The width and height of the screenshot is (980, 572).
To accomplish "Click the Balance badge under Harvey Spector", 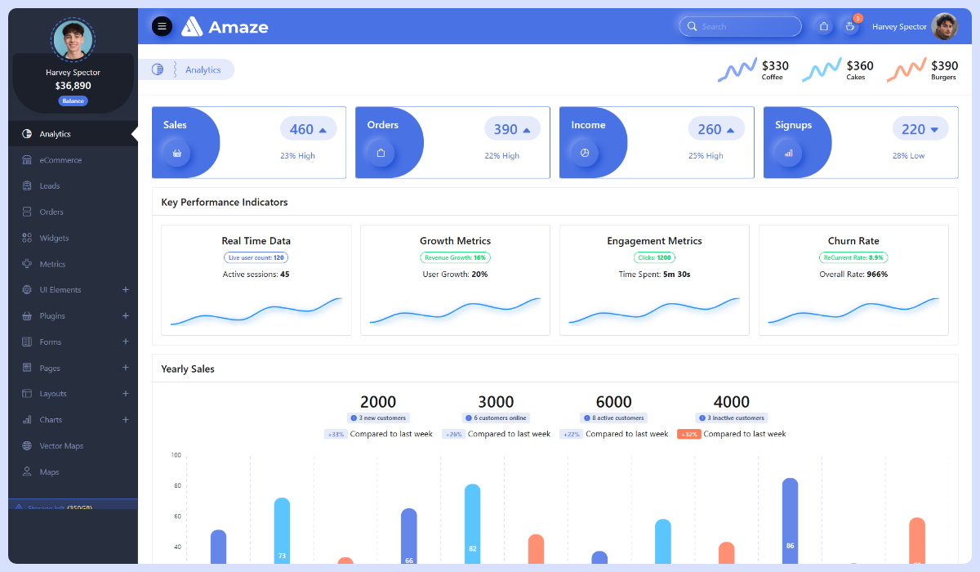I will point(73,100).
